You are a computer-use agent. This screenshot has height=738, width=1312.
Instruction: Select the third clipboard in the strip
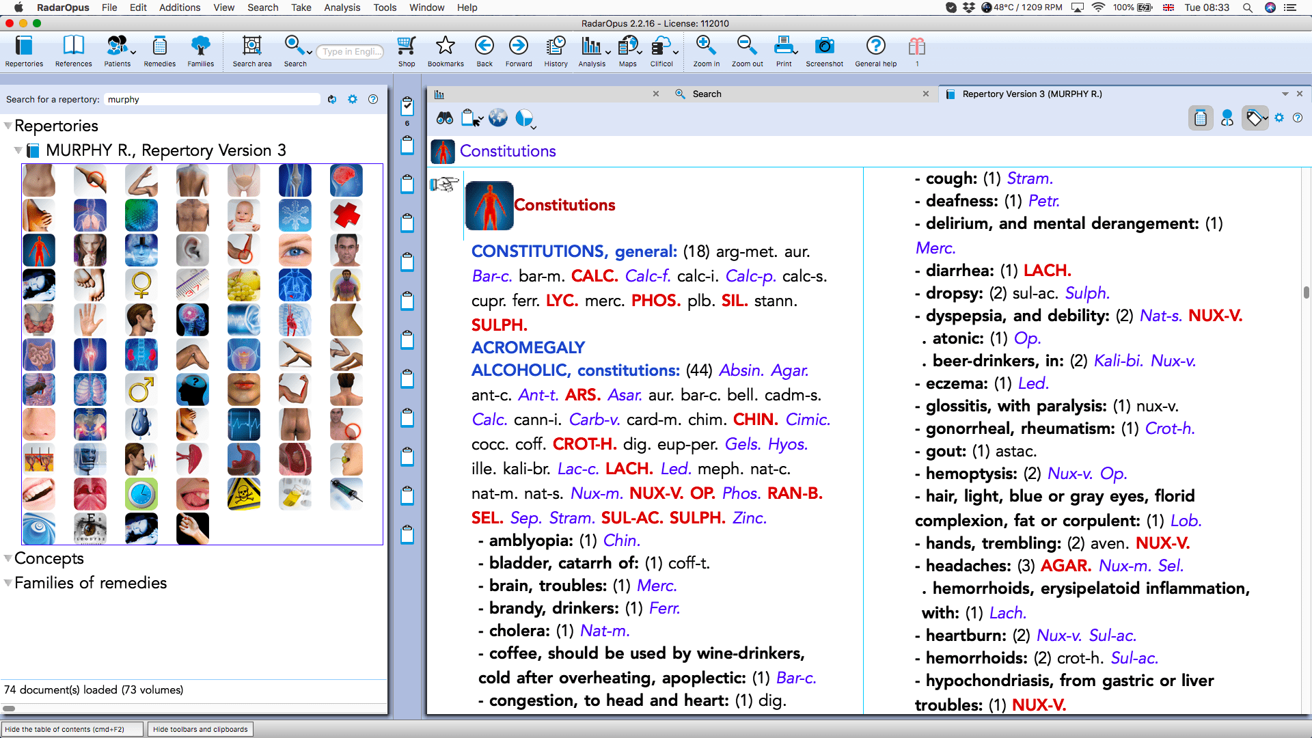click(407, 184)
